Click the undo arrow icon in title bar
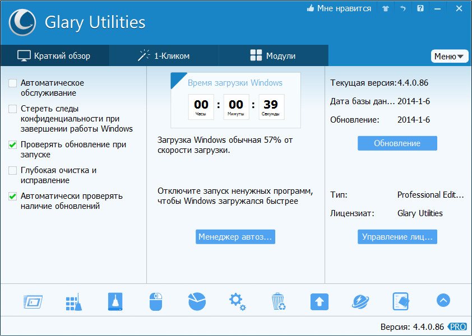The width and height of the screenshot is (472, 336). coord(403,8)
